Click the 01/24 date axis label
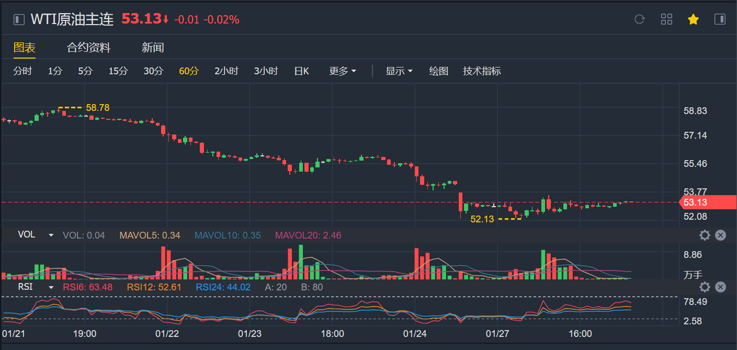 (415, 334)
